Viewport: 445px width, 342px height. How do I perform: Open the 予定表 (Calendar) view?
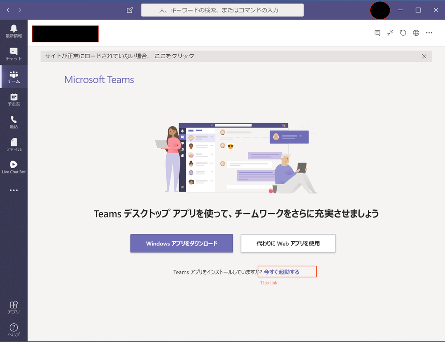point(14,99)
